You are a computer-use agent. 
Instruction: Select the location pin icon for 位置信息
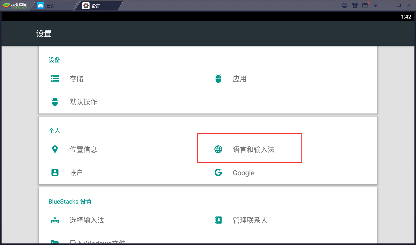[x=55, y=149]
